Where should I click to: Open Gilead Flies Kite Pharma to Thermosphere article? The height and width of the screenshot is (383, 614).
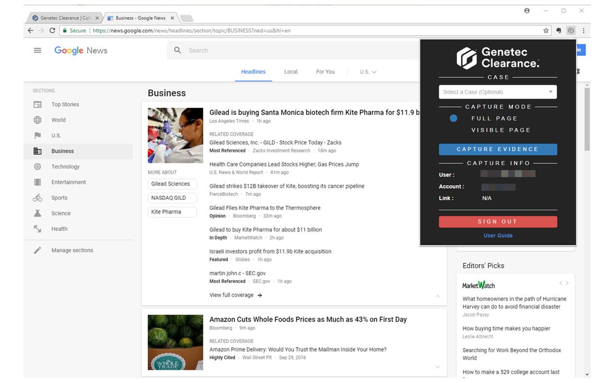tap(265, 208)
